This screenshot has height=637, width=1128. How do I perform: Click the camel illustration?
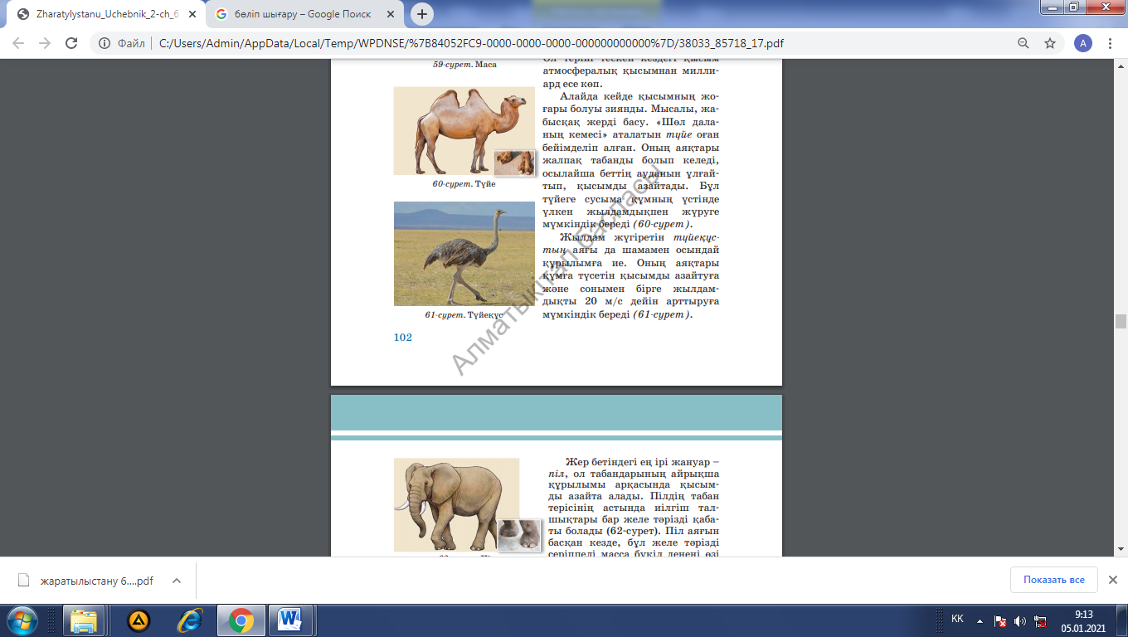464,131
